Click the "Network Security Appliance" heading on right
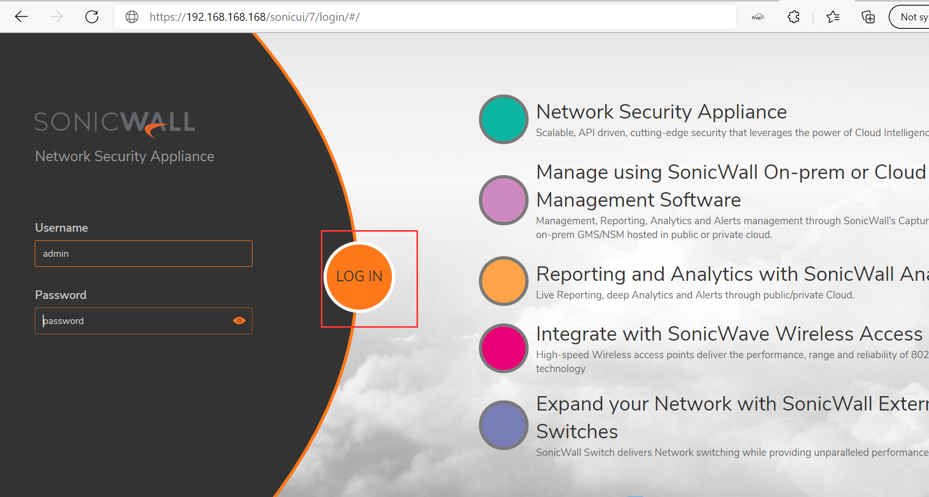Image resolution: width=929 pixels, height=497 pixels. 662,112
